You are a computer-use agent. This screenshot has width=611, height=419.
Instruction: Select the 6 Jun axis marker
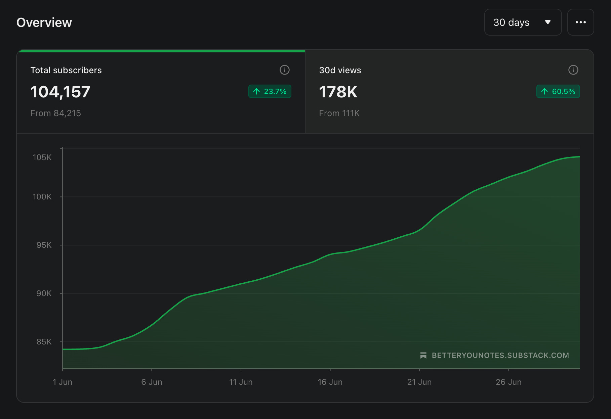[152, 382]
